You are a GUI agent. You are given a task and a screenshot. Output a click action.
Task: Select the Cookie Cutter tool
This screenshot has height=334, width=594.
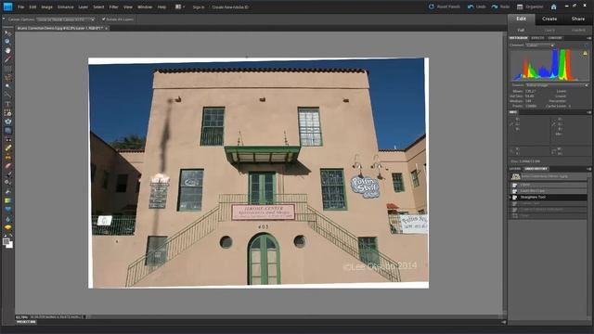[7, 122]
